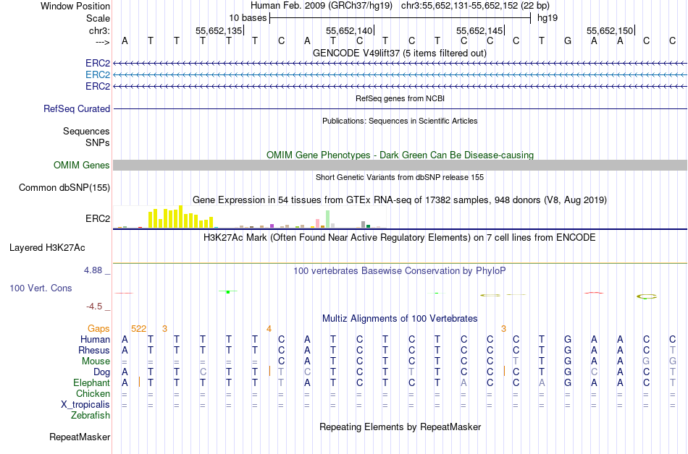Click the RefSeq Curated intron line
The height and width of the screenshot is (454, 688).
click(x=400, y=108)
